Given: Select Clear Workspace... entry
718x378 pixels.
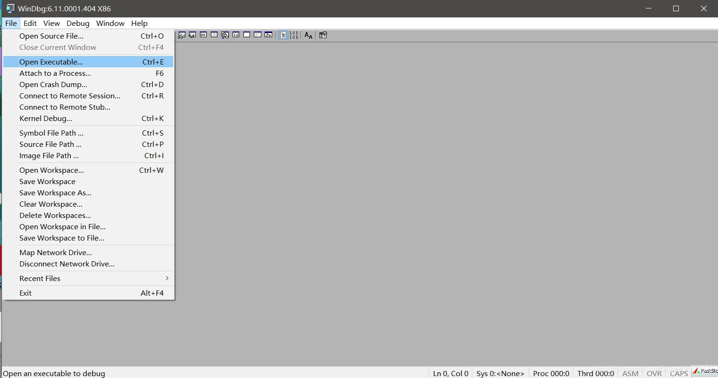Looking at the screenshot, I should (88, 204).
